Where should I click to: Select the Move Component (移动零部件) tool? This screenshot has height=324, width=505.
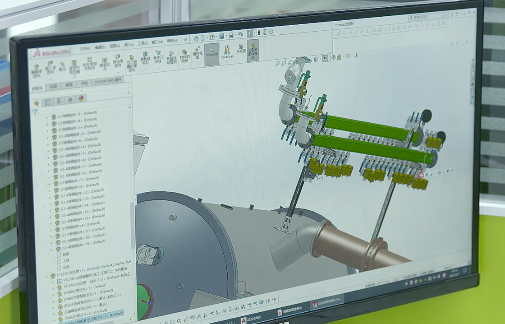pyautogui.click(x=118, y=61)
